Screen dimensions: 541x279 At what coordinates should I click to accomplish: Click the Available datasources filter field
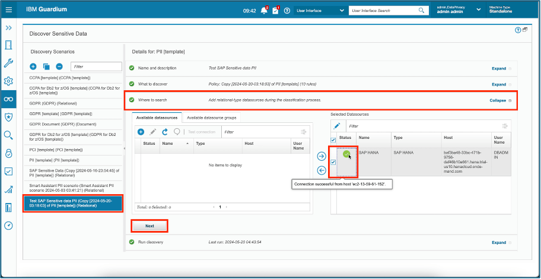260,132
